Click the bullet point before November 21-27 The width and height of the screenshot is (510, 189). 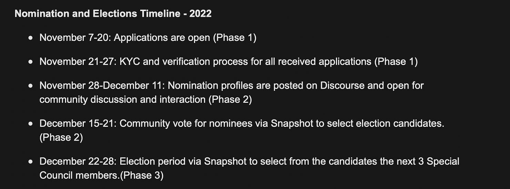point(31,62)
